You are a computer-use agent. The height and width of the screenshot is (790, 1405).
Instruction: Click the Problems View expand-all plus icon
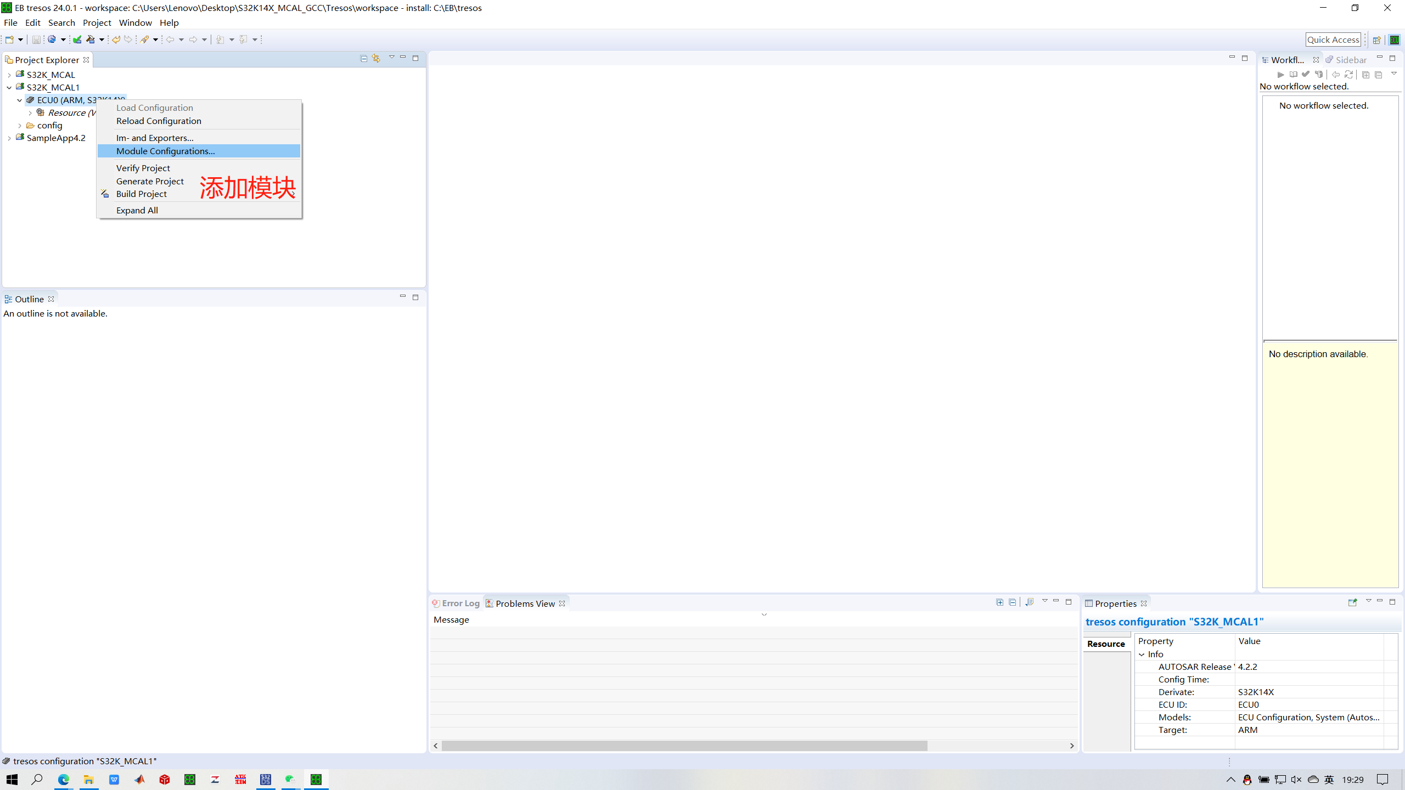click(999, 602)
